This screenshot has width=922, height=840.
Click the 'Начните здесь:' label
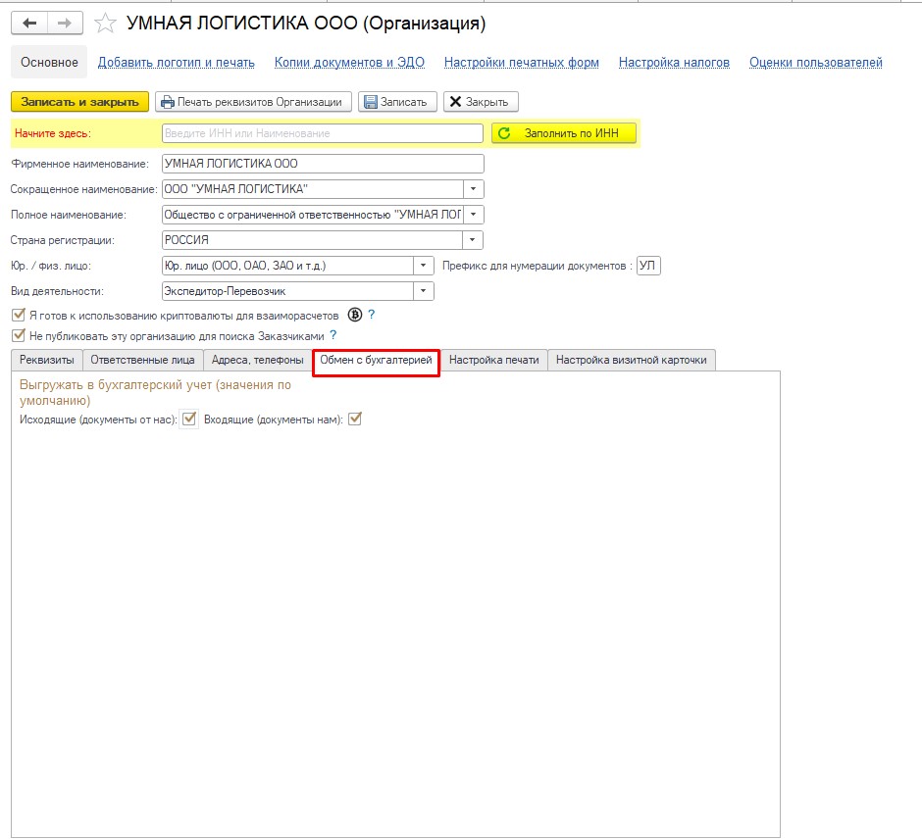(53, 133)
